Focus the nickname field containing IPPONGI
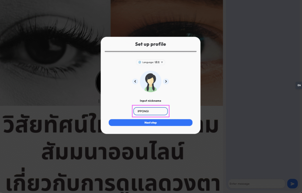The image size is (302, 193). tap(150, 111)
